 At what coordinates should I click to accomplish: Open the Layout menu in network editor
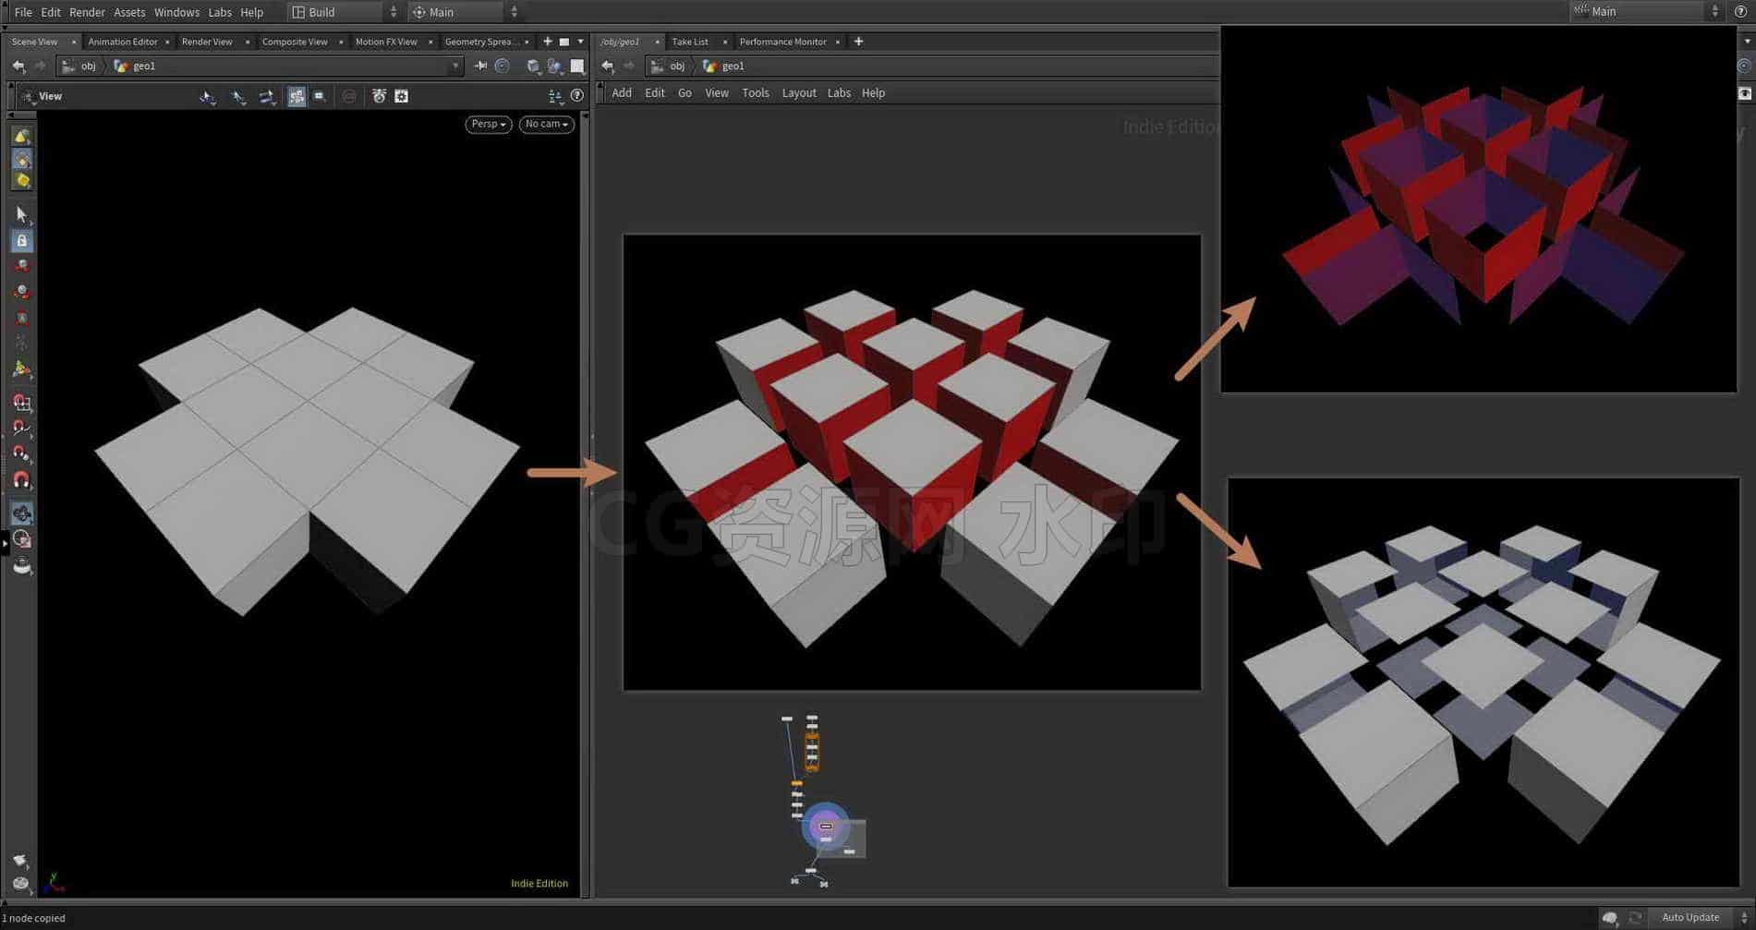pos(799,93)
